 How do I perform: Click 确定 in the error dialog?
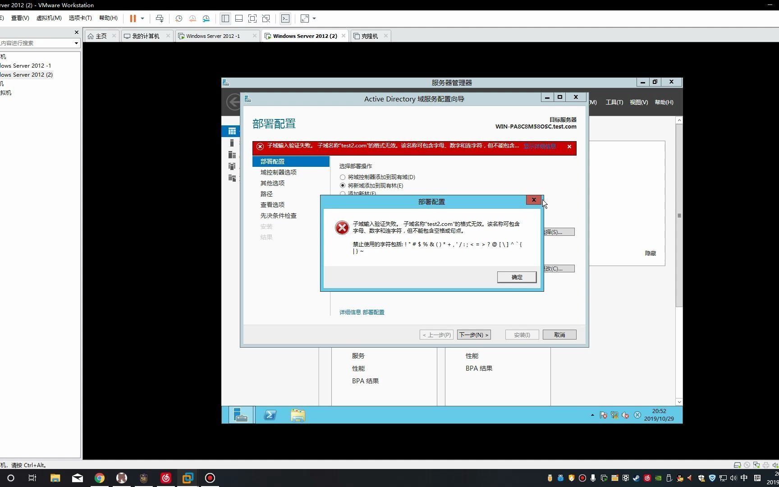517,277
